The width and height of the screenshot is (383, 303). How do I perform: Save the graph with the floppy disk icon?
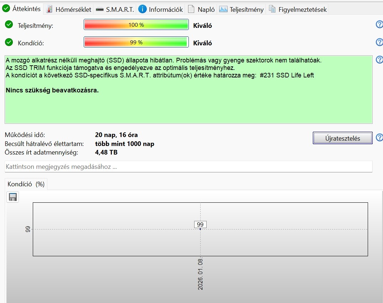tap(13, 197)
